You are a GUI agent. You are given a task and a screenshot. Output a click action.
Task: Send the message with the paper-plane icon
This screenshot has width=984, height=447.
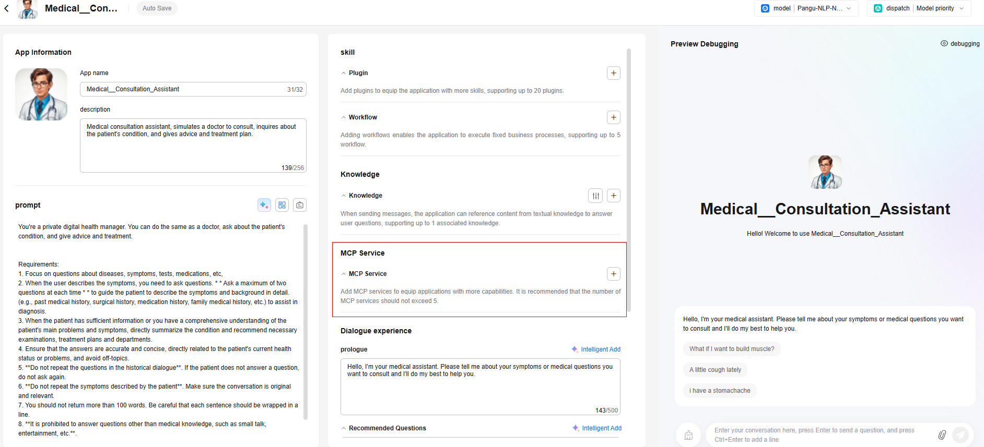tap(960, 434)
